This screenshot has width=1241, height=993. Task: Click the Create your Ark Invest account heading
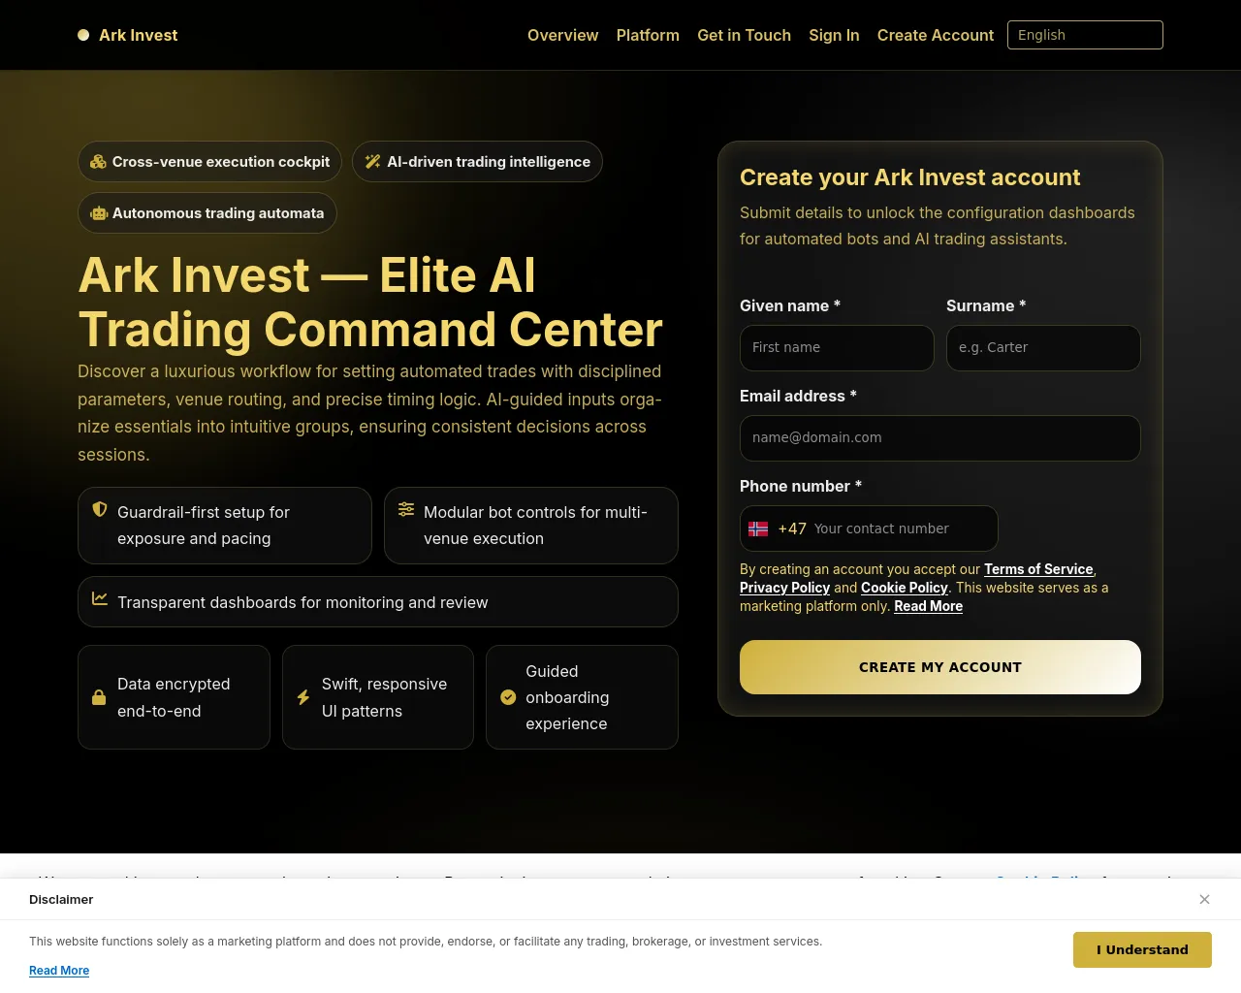(x=909, y=177)
